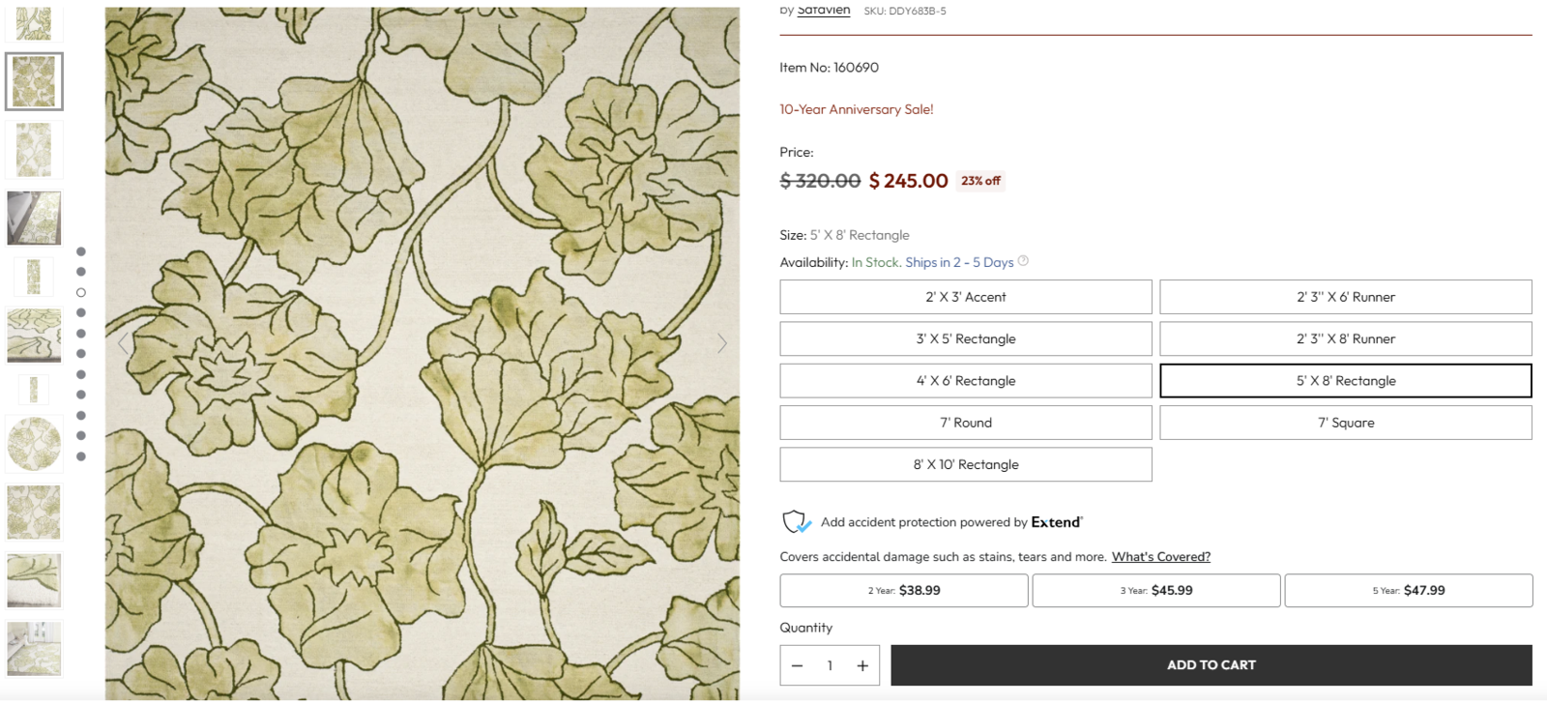
Task: Click the info icon next to Ships in 2-5 Days
Action: pos(1023,261)
